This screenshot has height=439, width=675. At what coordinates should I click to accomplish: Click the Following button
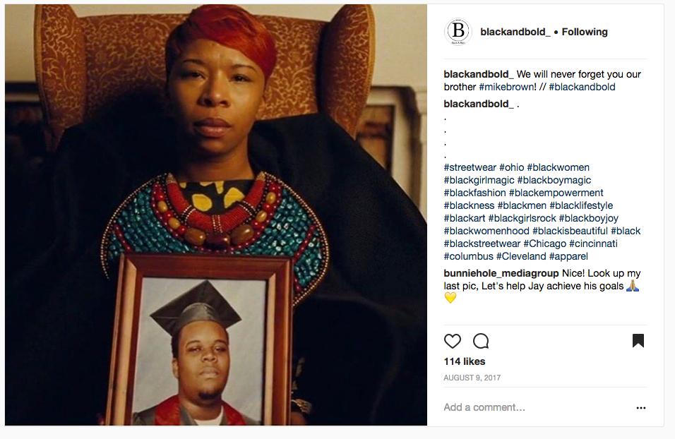584,32
